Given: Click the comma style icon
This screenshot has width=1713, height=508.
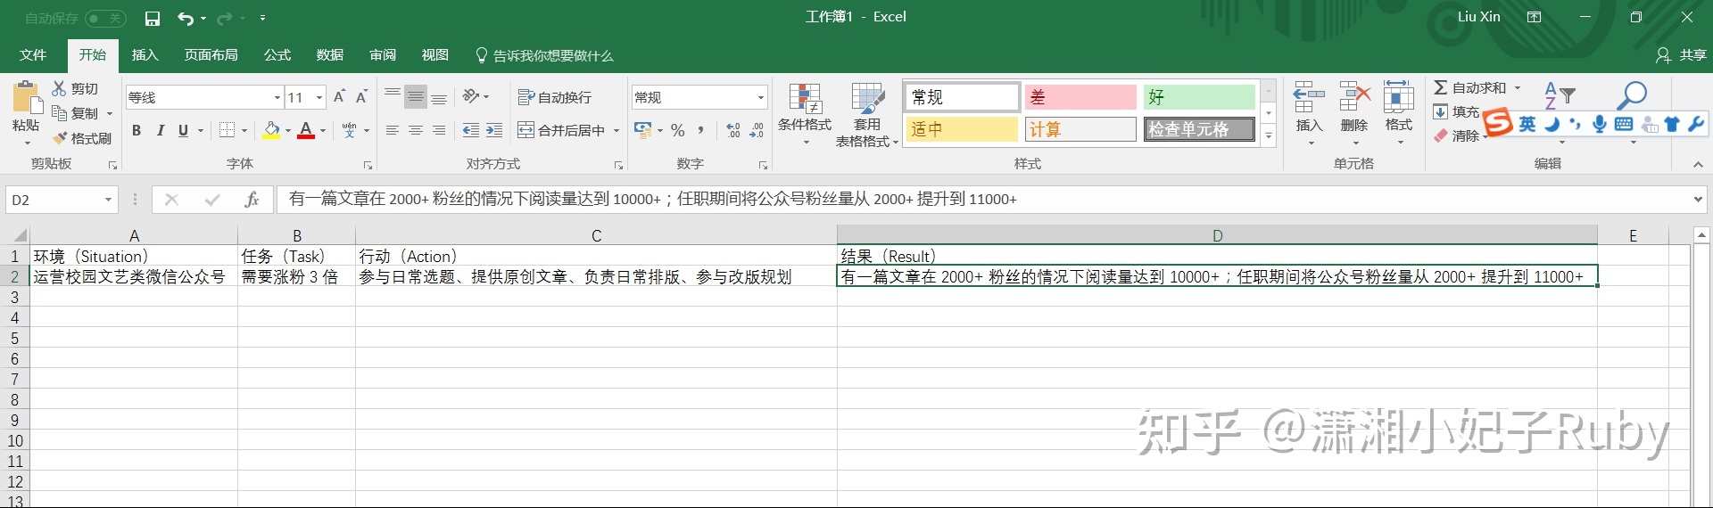Looking at the screenshot, I should (701, 130).
